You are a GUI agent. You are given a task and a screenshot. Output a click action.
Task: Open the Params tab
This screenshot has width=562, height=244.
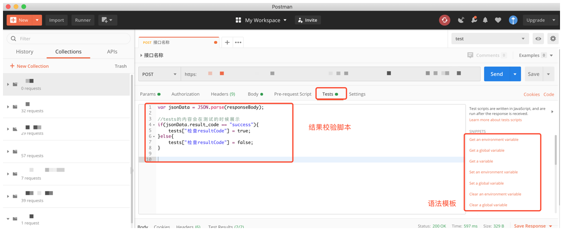tap(150, 94)
